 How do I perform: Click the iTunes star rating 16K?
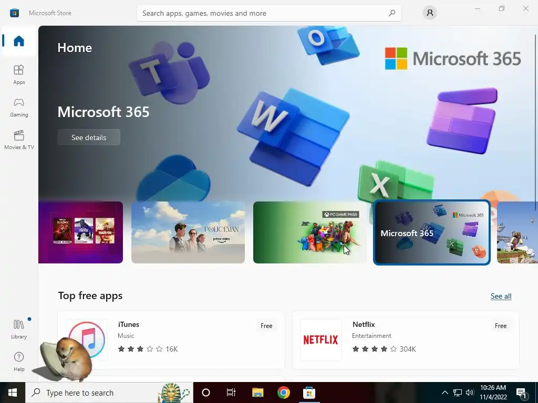pyautogui.click(x=148, y=349)
